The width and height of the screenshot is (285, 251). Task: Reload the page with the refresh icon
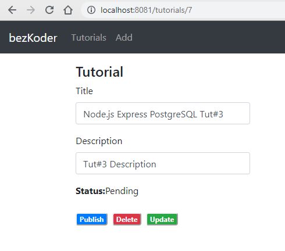click(x=49, y=10)
